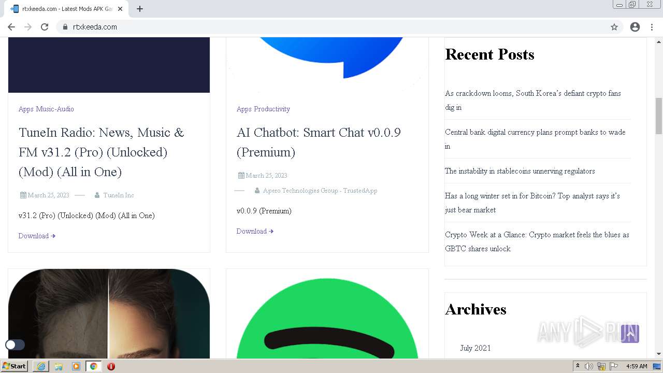Click the scroll-to-top arrow button
The width and height of the screenshot is (663, 373).
(x=630, y=334)
